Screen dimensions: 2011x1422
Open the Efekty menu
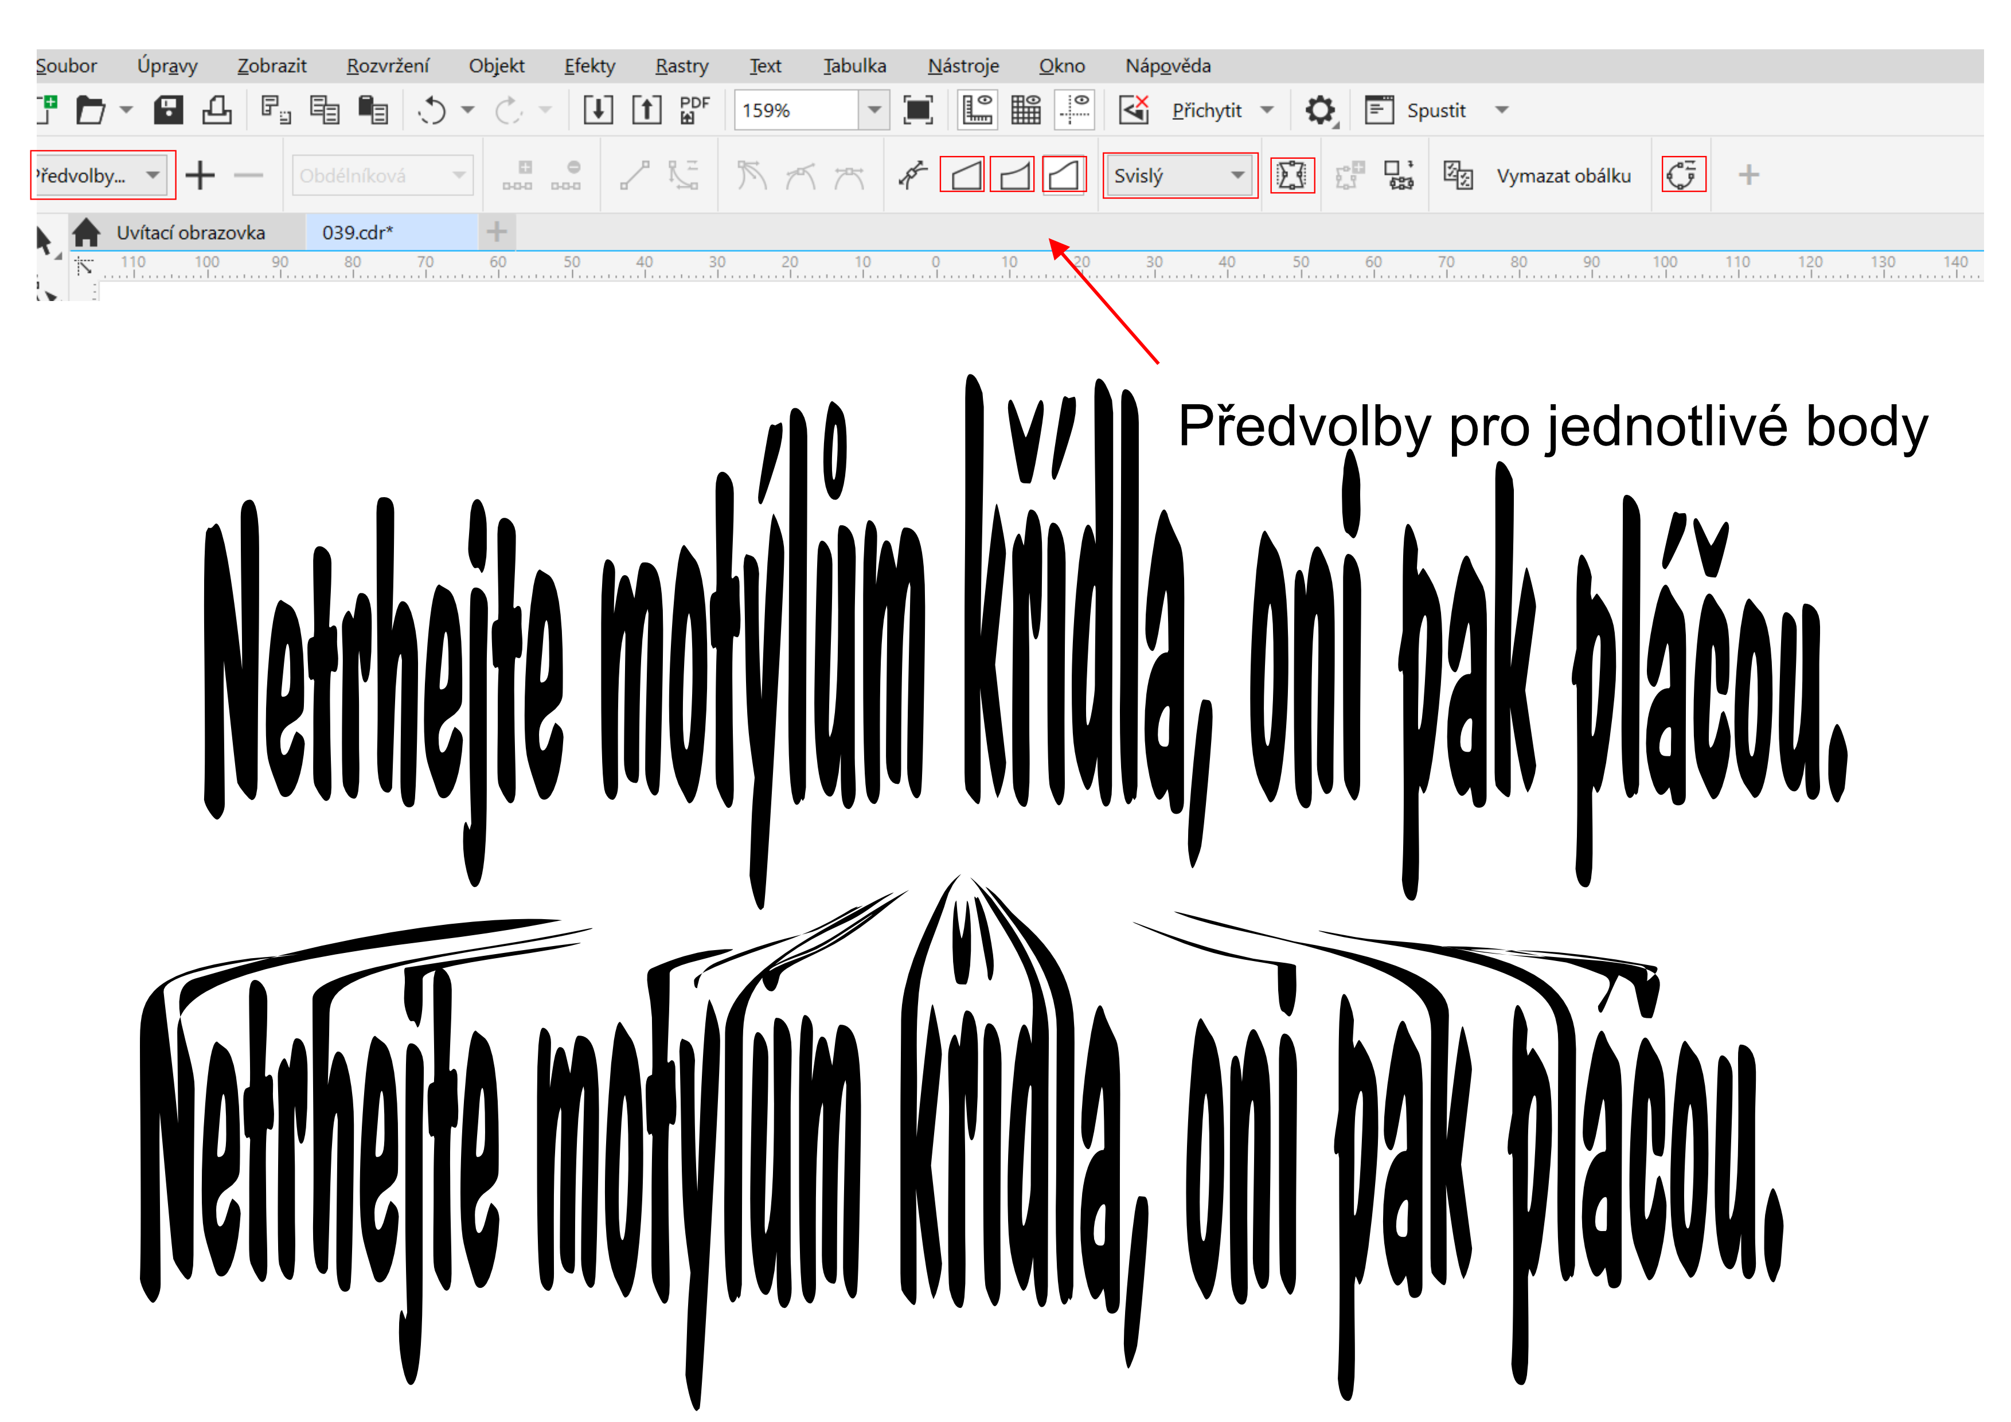[x=589, y=66]
